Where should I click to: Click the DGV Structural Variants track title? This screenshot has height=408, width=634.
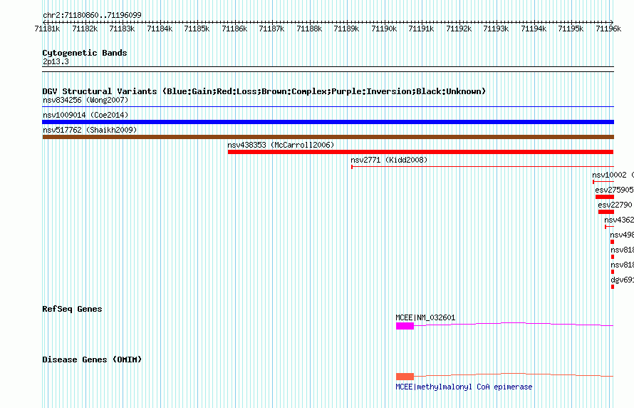264,91
